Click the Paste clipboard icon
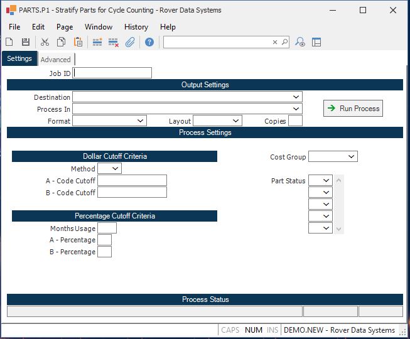410x339 pixels. (x=78, y=42)
